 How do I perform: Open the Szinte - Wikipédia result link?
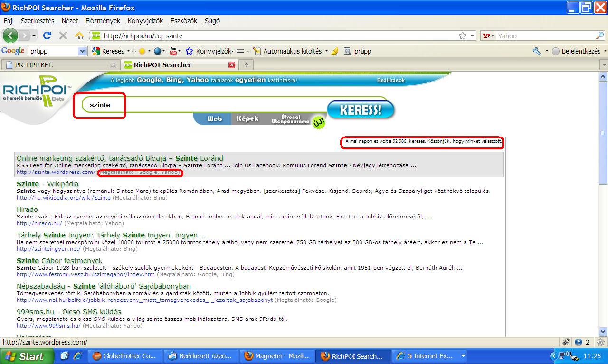[47, 184]
